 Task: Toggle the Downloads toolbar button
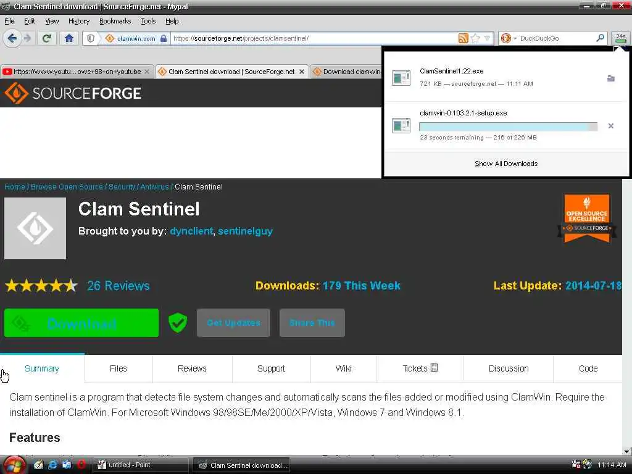(x=620, y=38)
